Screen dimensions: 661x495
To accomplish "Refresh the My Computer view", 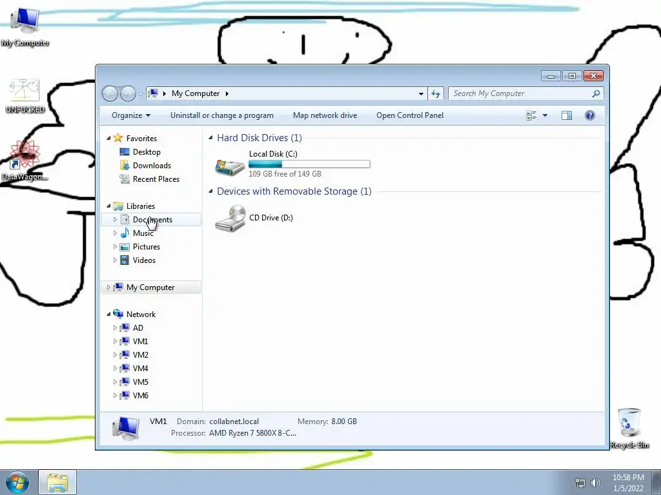I will (436, 93).
